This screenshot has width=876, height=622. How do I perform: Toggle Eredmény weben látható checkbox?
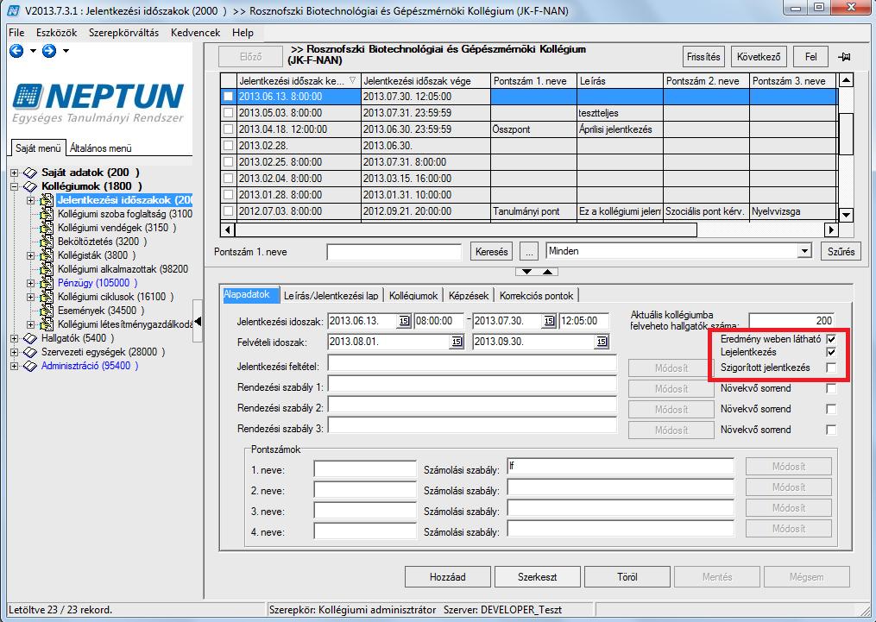[x=831, y=339]
